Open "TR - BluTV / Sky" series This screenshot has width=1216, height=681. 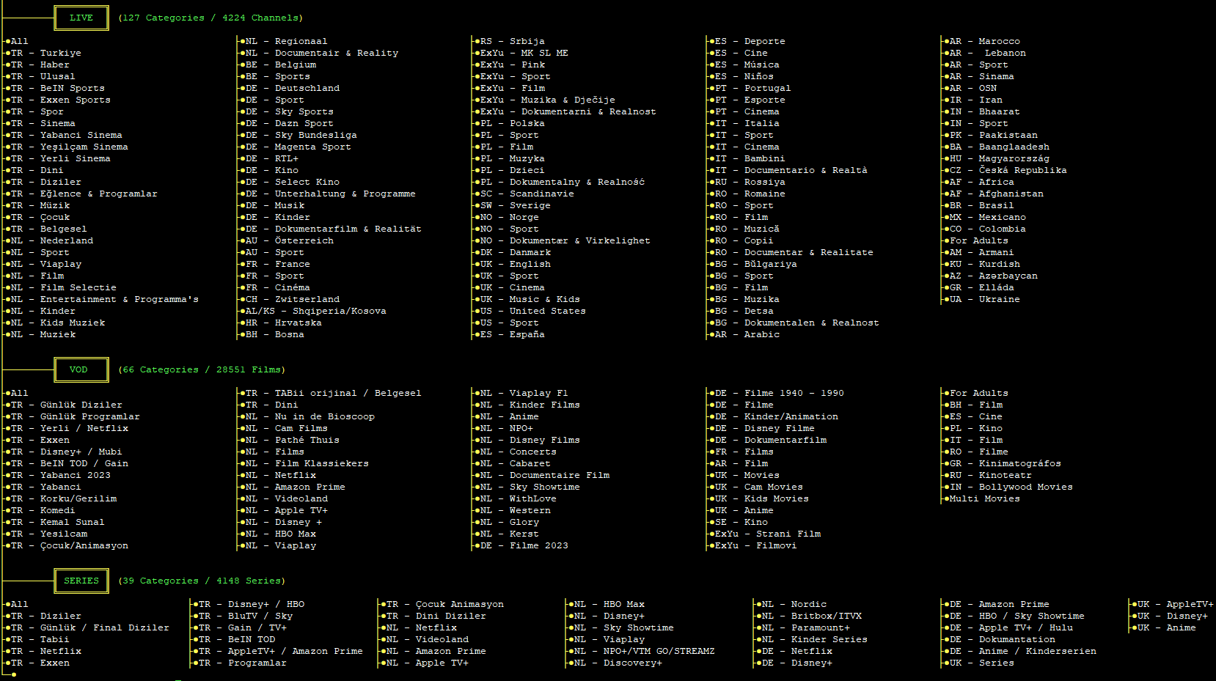(x=246, y=616)
